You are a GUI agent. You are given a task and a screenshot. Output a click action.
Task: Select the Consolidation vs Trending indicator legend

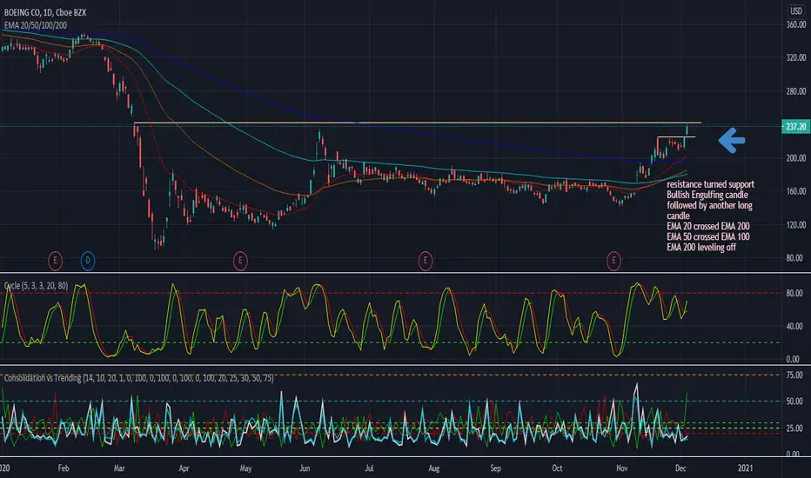click(x=138, y=378)
